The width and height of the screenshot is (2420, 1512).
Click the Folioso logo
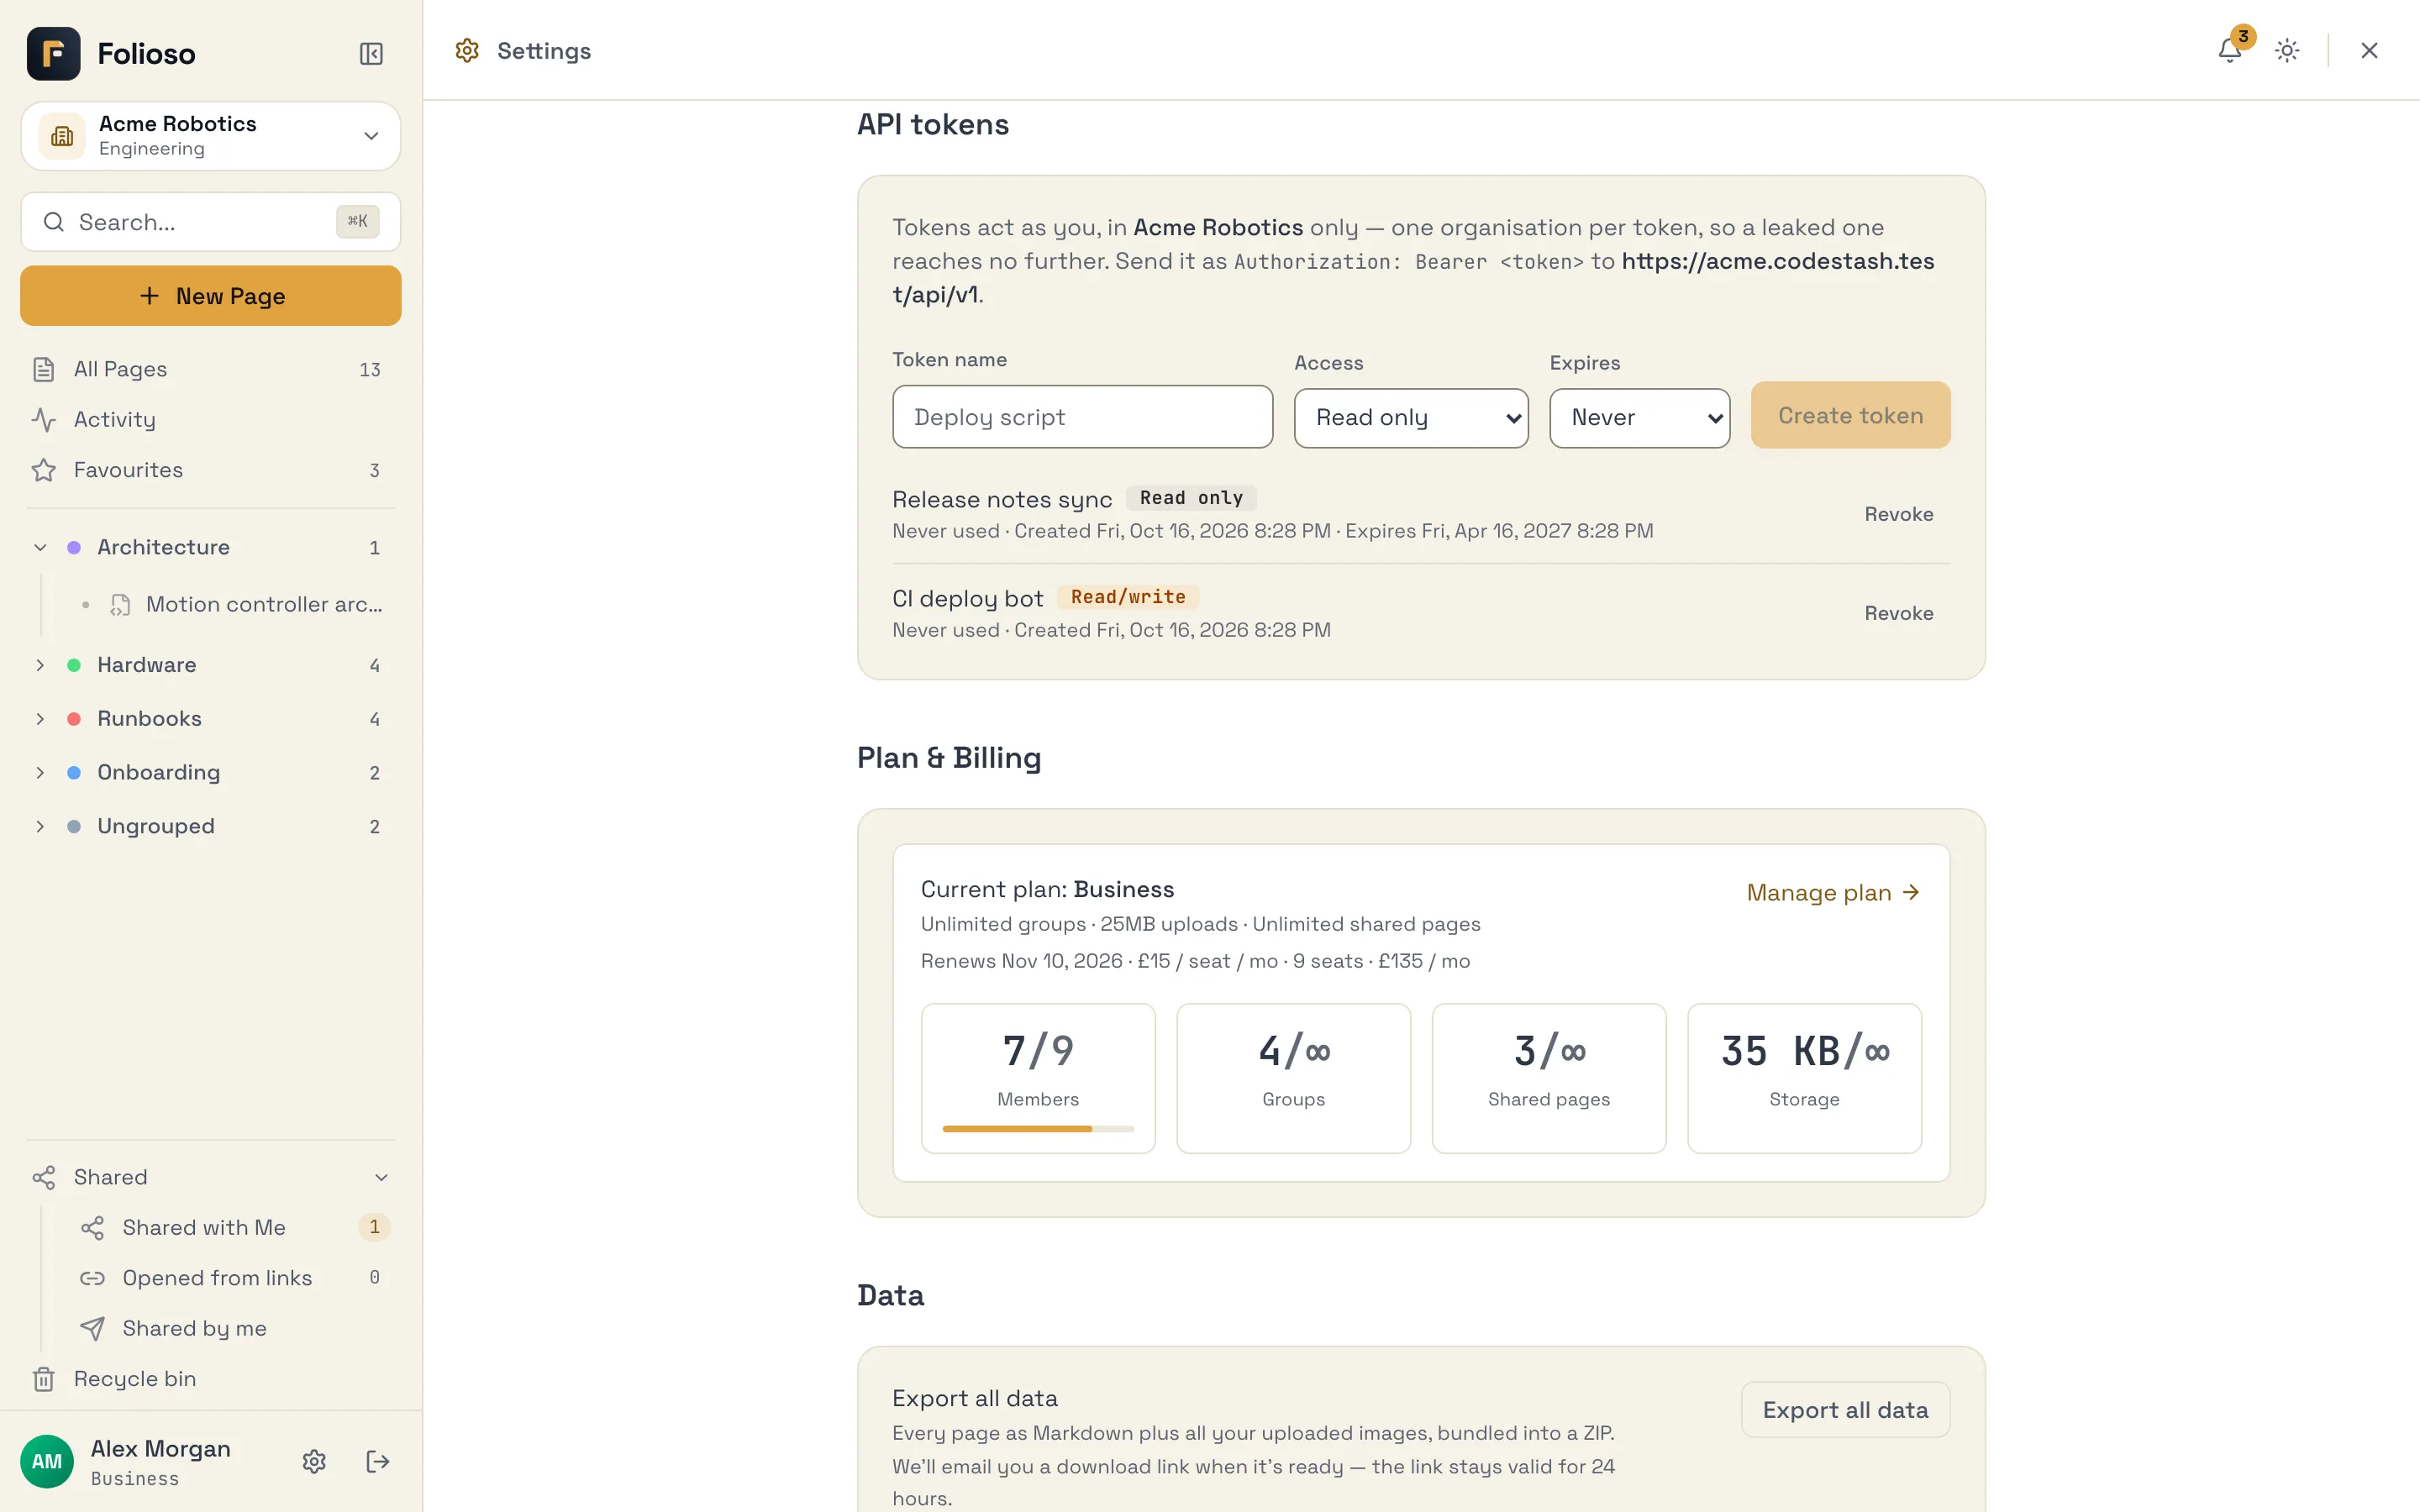53,53
